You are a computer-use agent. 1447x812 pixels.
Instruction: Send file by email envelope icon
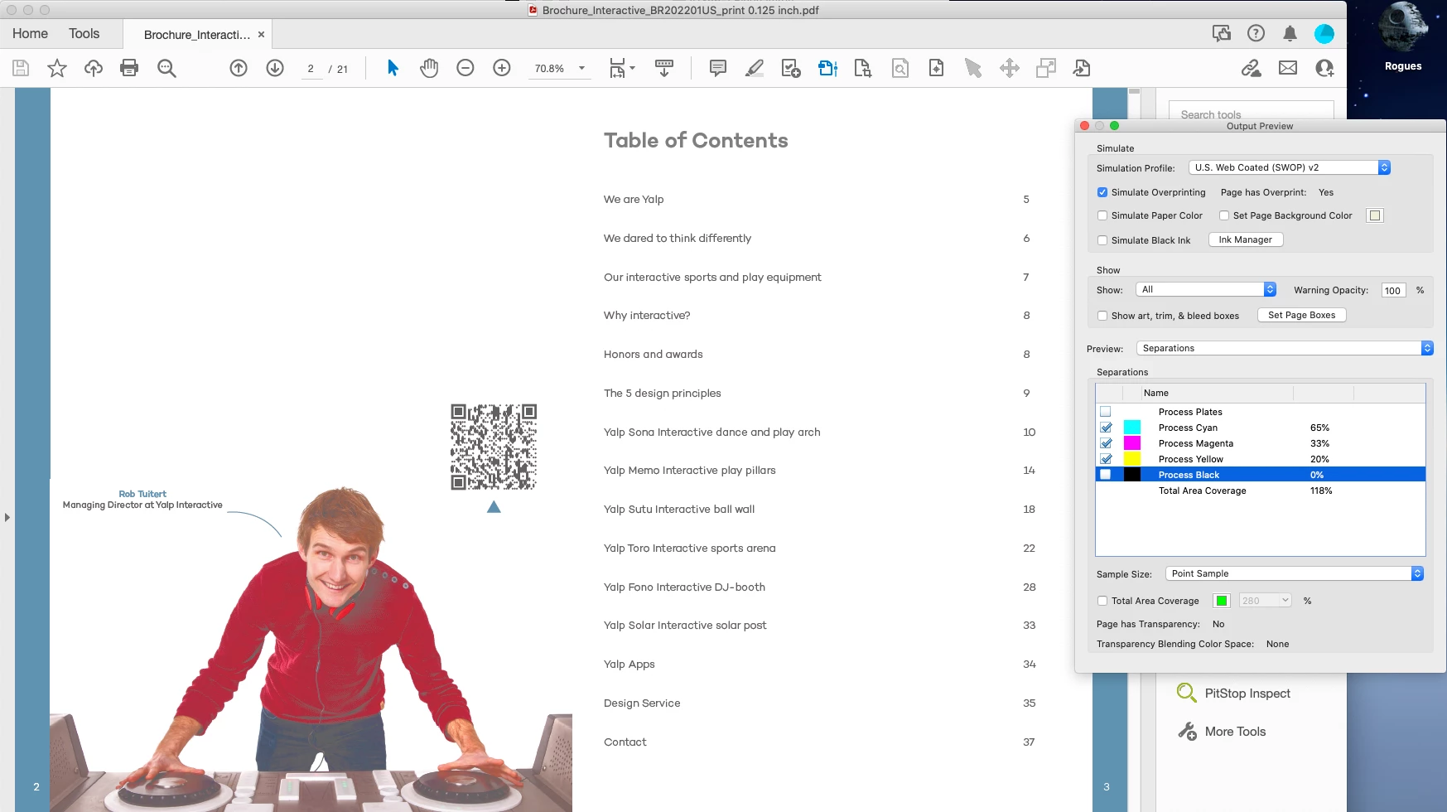click(x=1288, y=68)
